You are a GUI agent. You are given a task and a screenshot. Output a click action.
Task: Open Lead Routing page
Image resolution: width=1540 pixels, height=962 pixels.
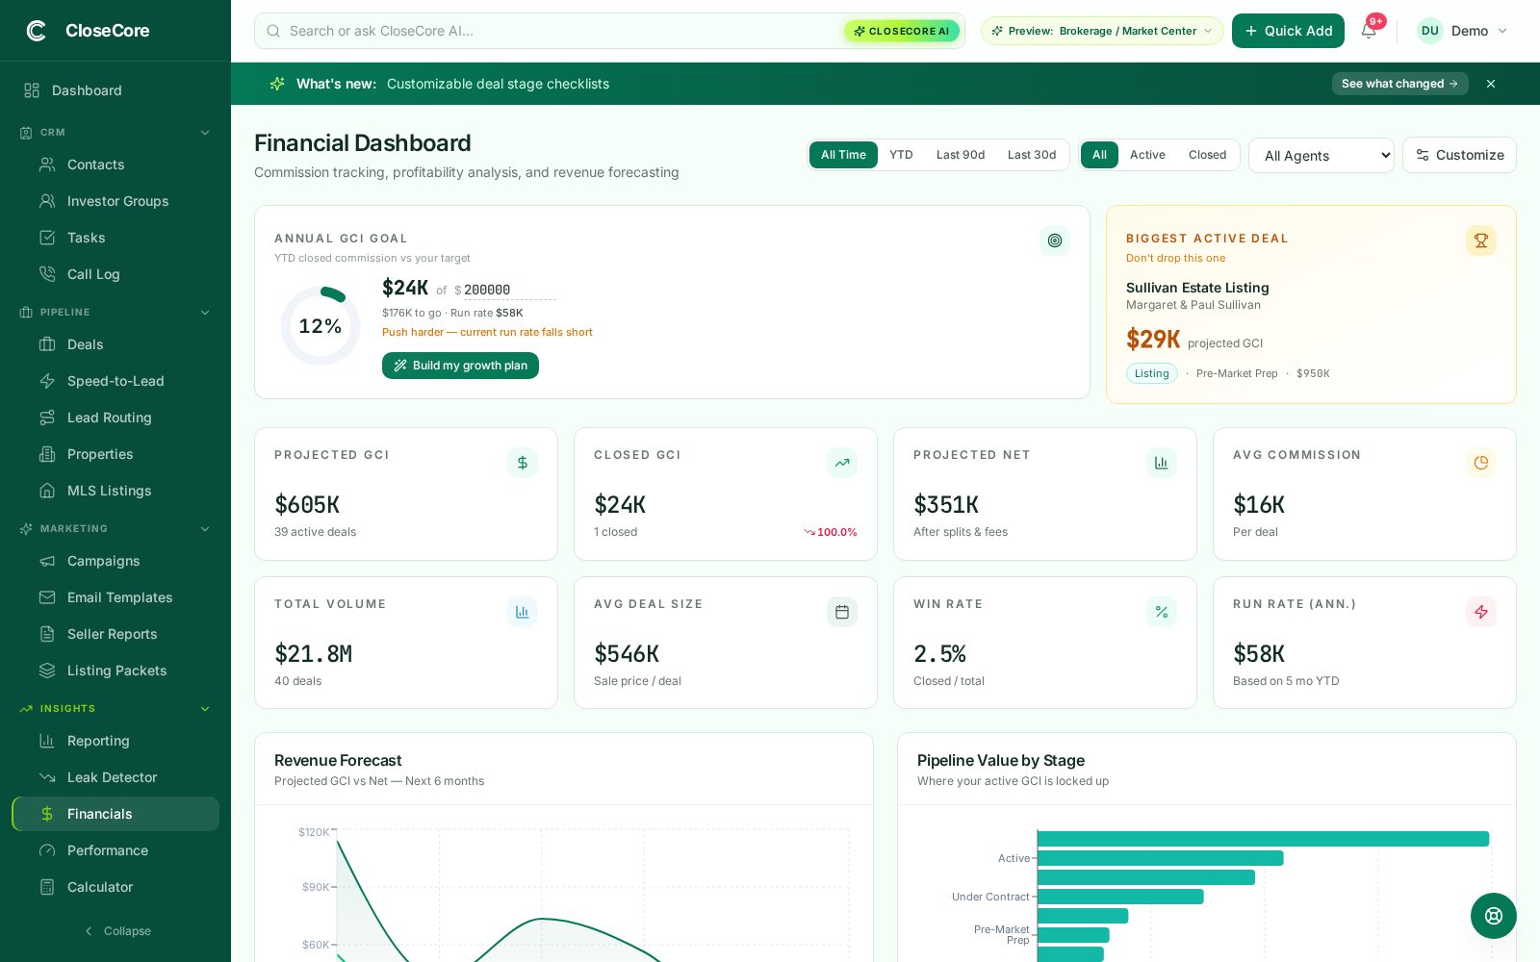coord(115,418)
